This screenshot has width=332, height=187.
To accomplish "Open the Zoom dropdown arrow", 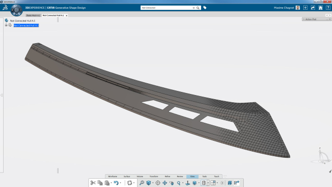I will (x=183, y=183).
